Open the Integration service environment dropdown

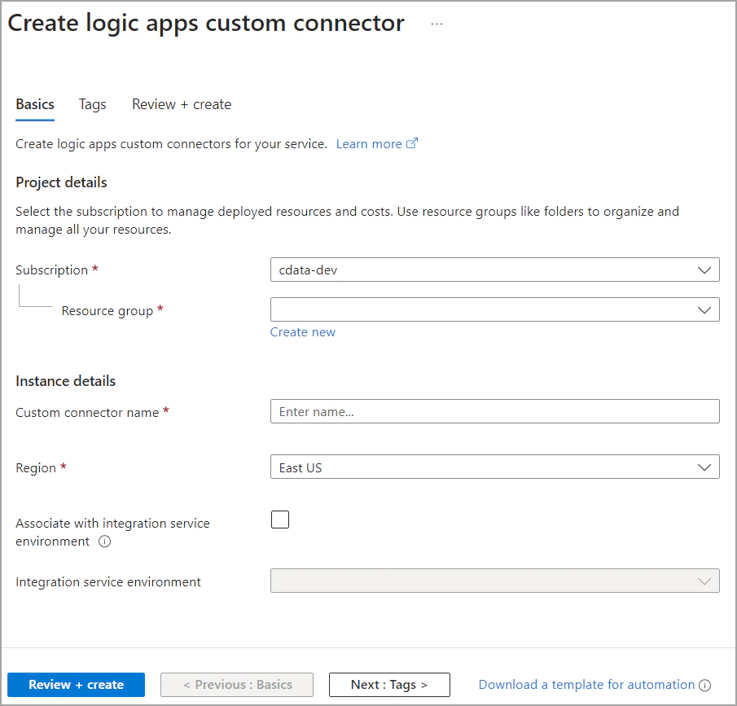tap(494, 581)
